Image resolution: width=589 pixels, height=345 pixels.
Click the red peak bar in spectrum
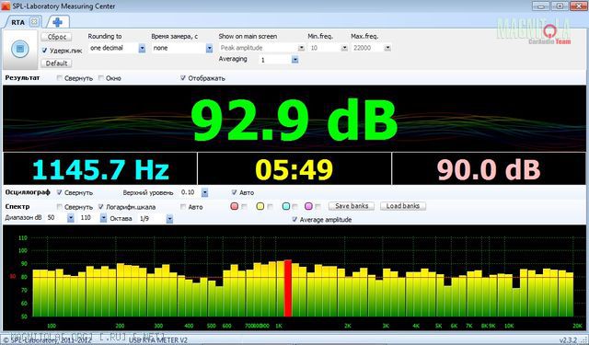288,288
